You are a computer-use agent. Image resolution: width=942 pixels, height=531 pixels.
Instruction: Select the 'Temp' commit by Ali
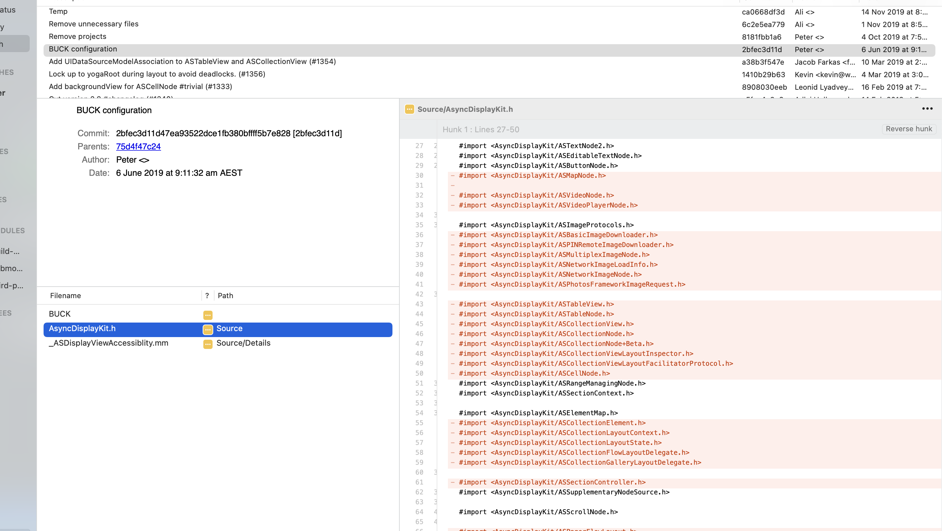tap(58, 12)
